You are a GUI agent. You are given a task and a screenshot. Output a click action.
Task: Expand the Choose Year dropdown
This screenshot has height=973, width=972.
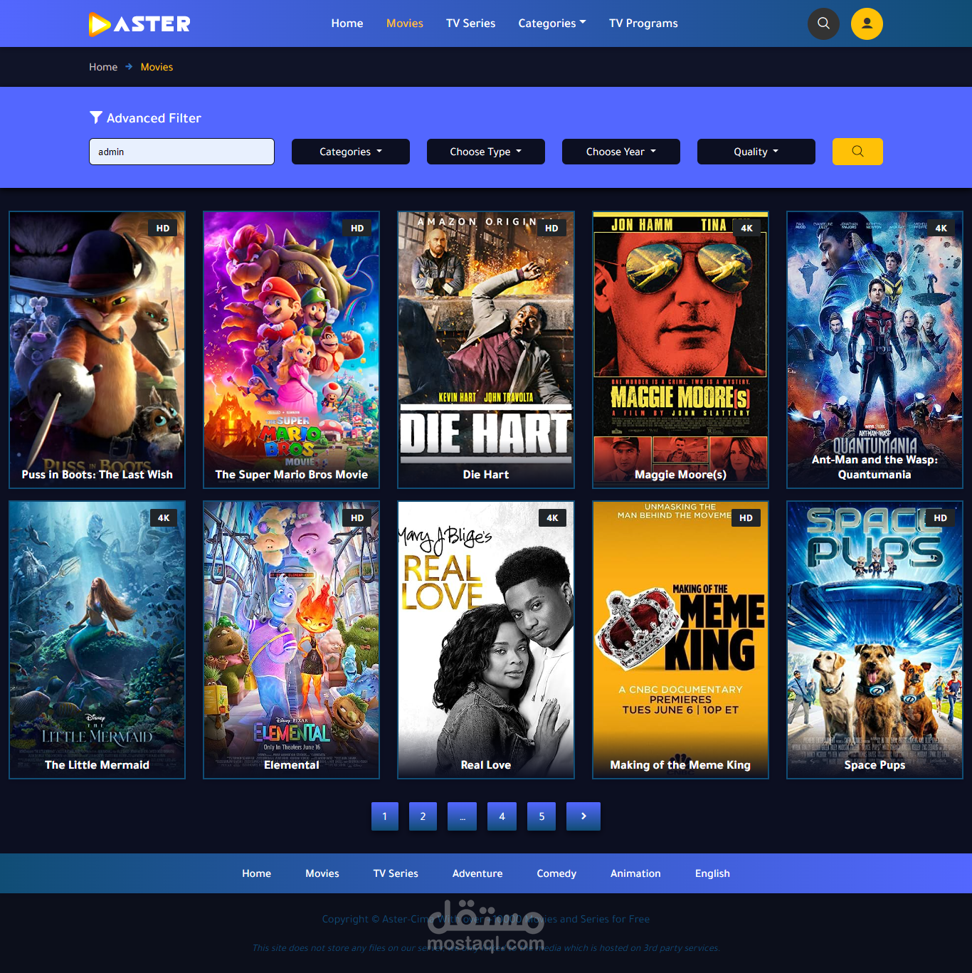(x=621, y=152)
